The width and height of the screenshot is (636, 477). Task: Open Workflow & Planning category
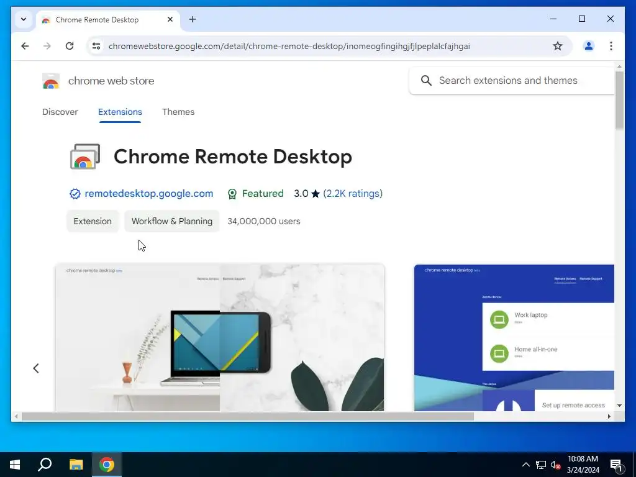(x=172, y=221)
